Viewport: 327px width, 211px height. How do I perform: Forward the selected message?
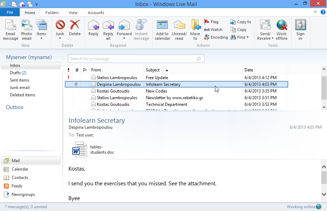124,30
